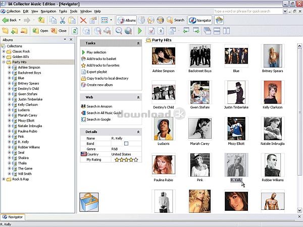
Task: Select Robbie Williams in the Albums tree
Action: pos(29,147)
